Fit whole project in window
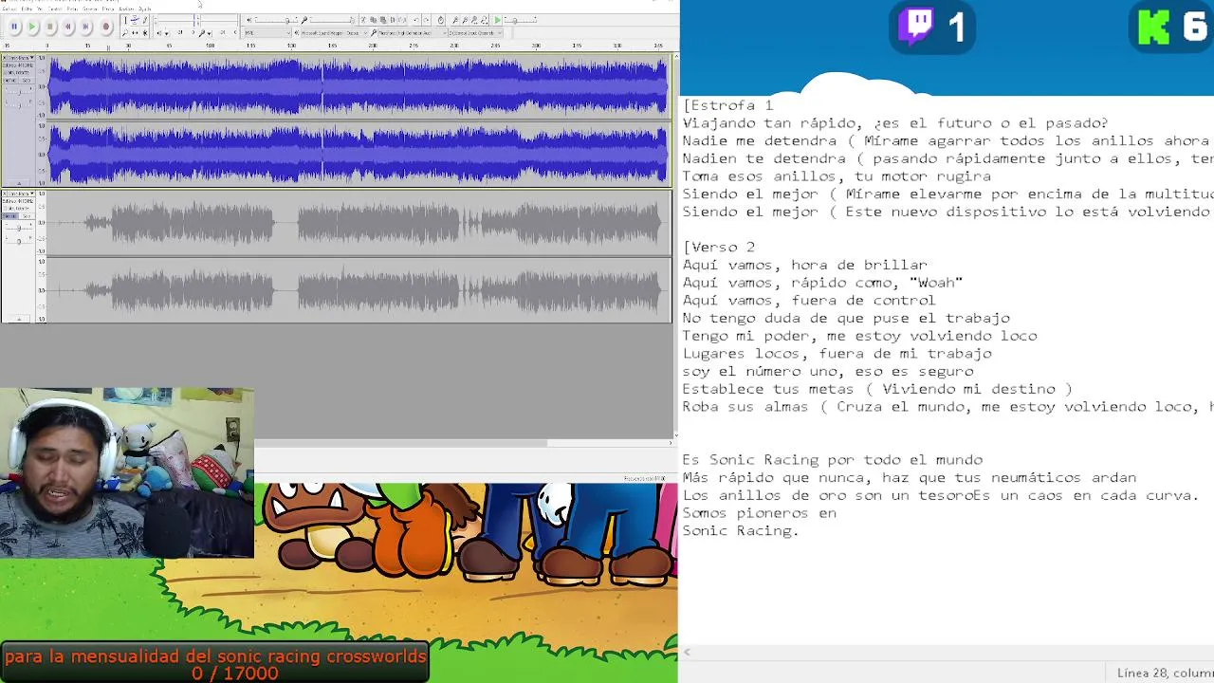This screenshot has width=1214, height=683. pyautogui.click(x=484, y=20)
